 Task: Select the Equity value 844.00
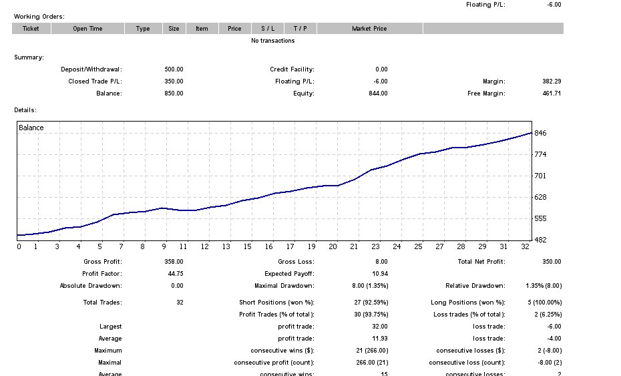378,93
